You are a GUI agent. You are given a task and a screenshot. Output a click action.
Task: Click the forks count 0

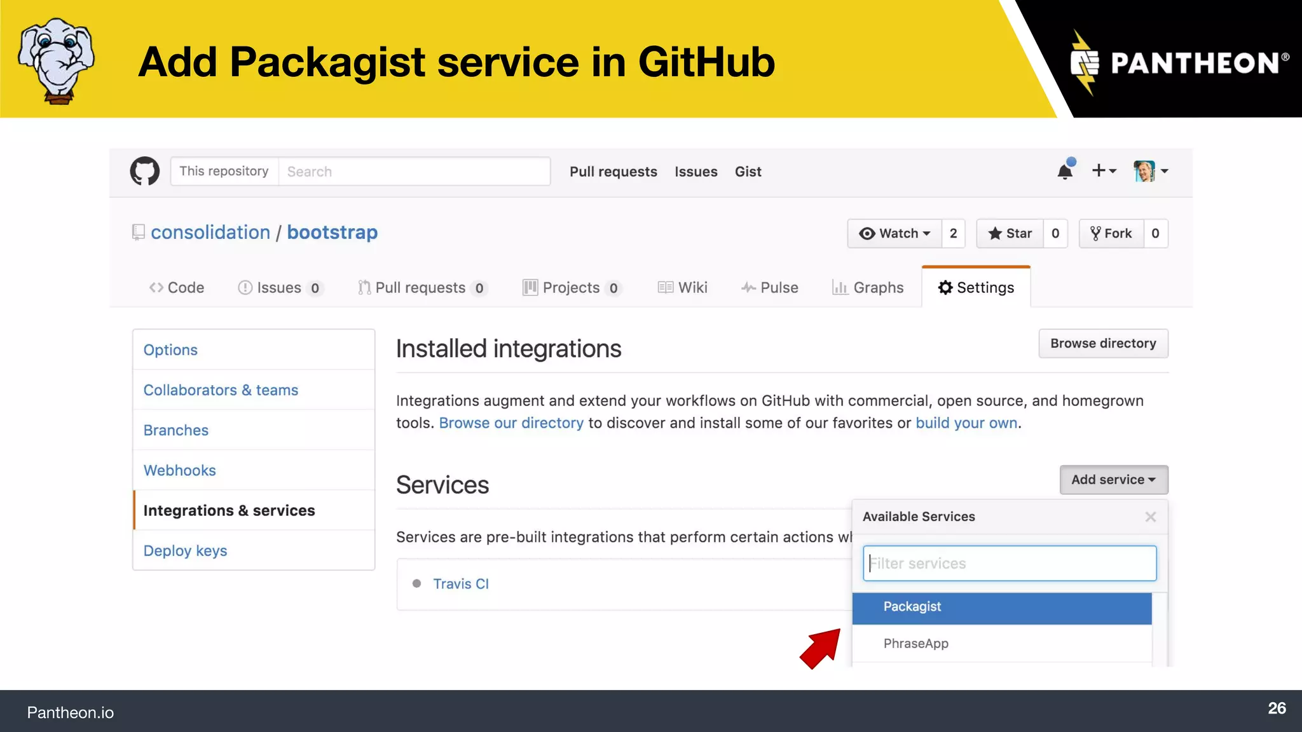click(x=1155, y=233)
